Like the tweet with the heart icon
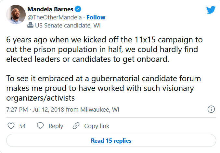The height and width of the screenshot is (153, 220). tap(11, 126)
